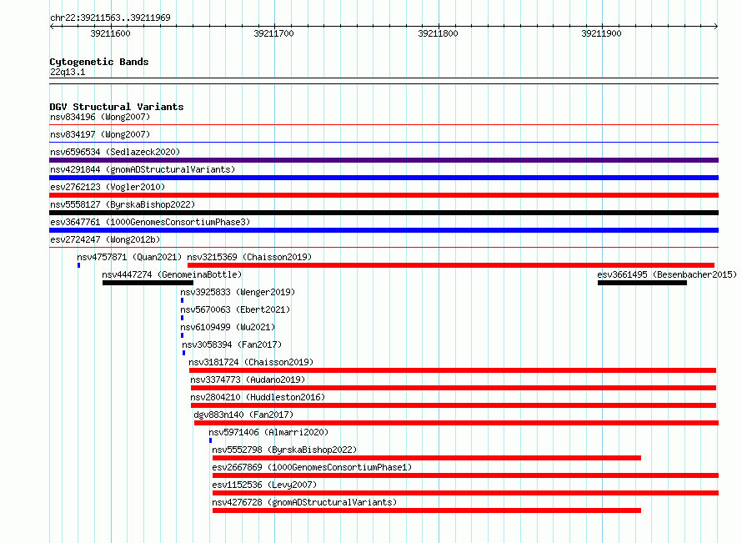The height and width of the screenshot is (543, 742).
Task: Open nsv3374773 (Audano2019) label
Action: 248,380
